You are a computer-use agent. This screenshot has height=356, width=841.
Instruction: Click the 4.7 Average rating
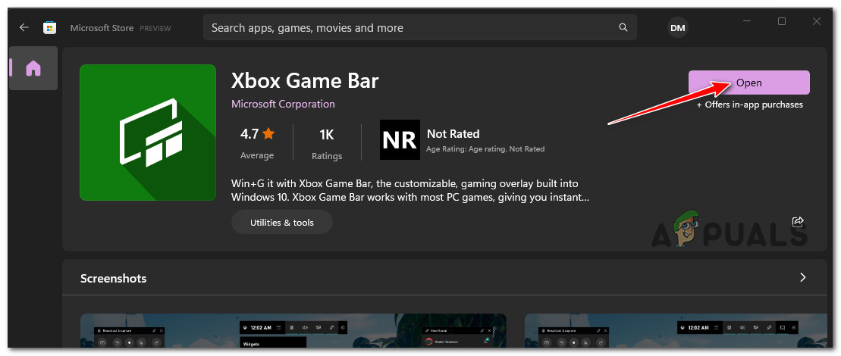point(257,142)
